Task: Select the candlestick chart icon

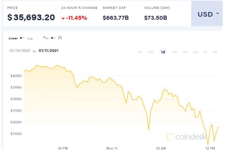Action: coord(60,38)
